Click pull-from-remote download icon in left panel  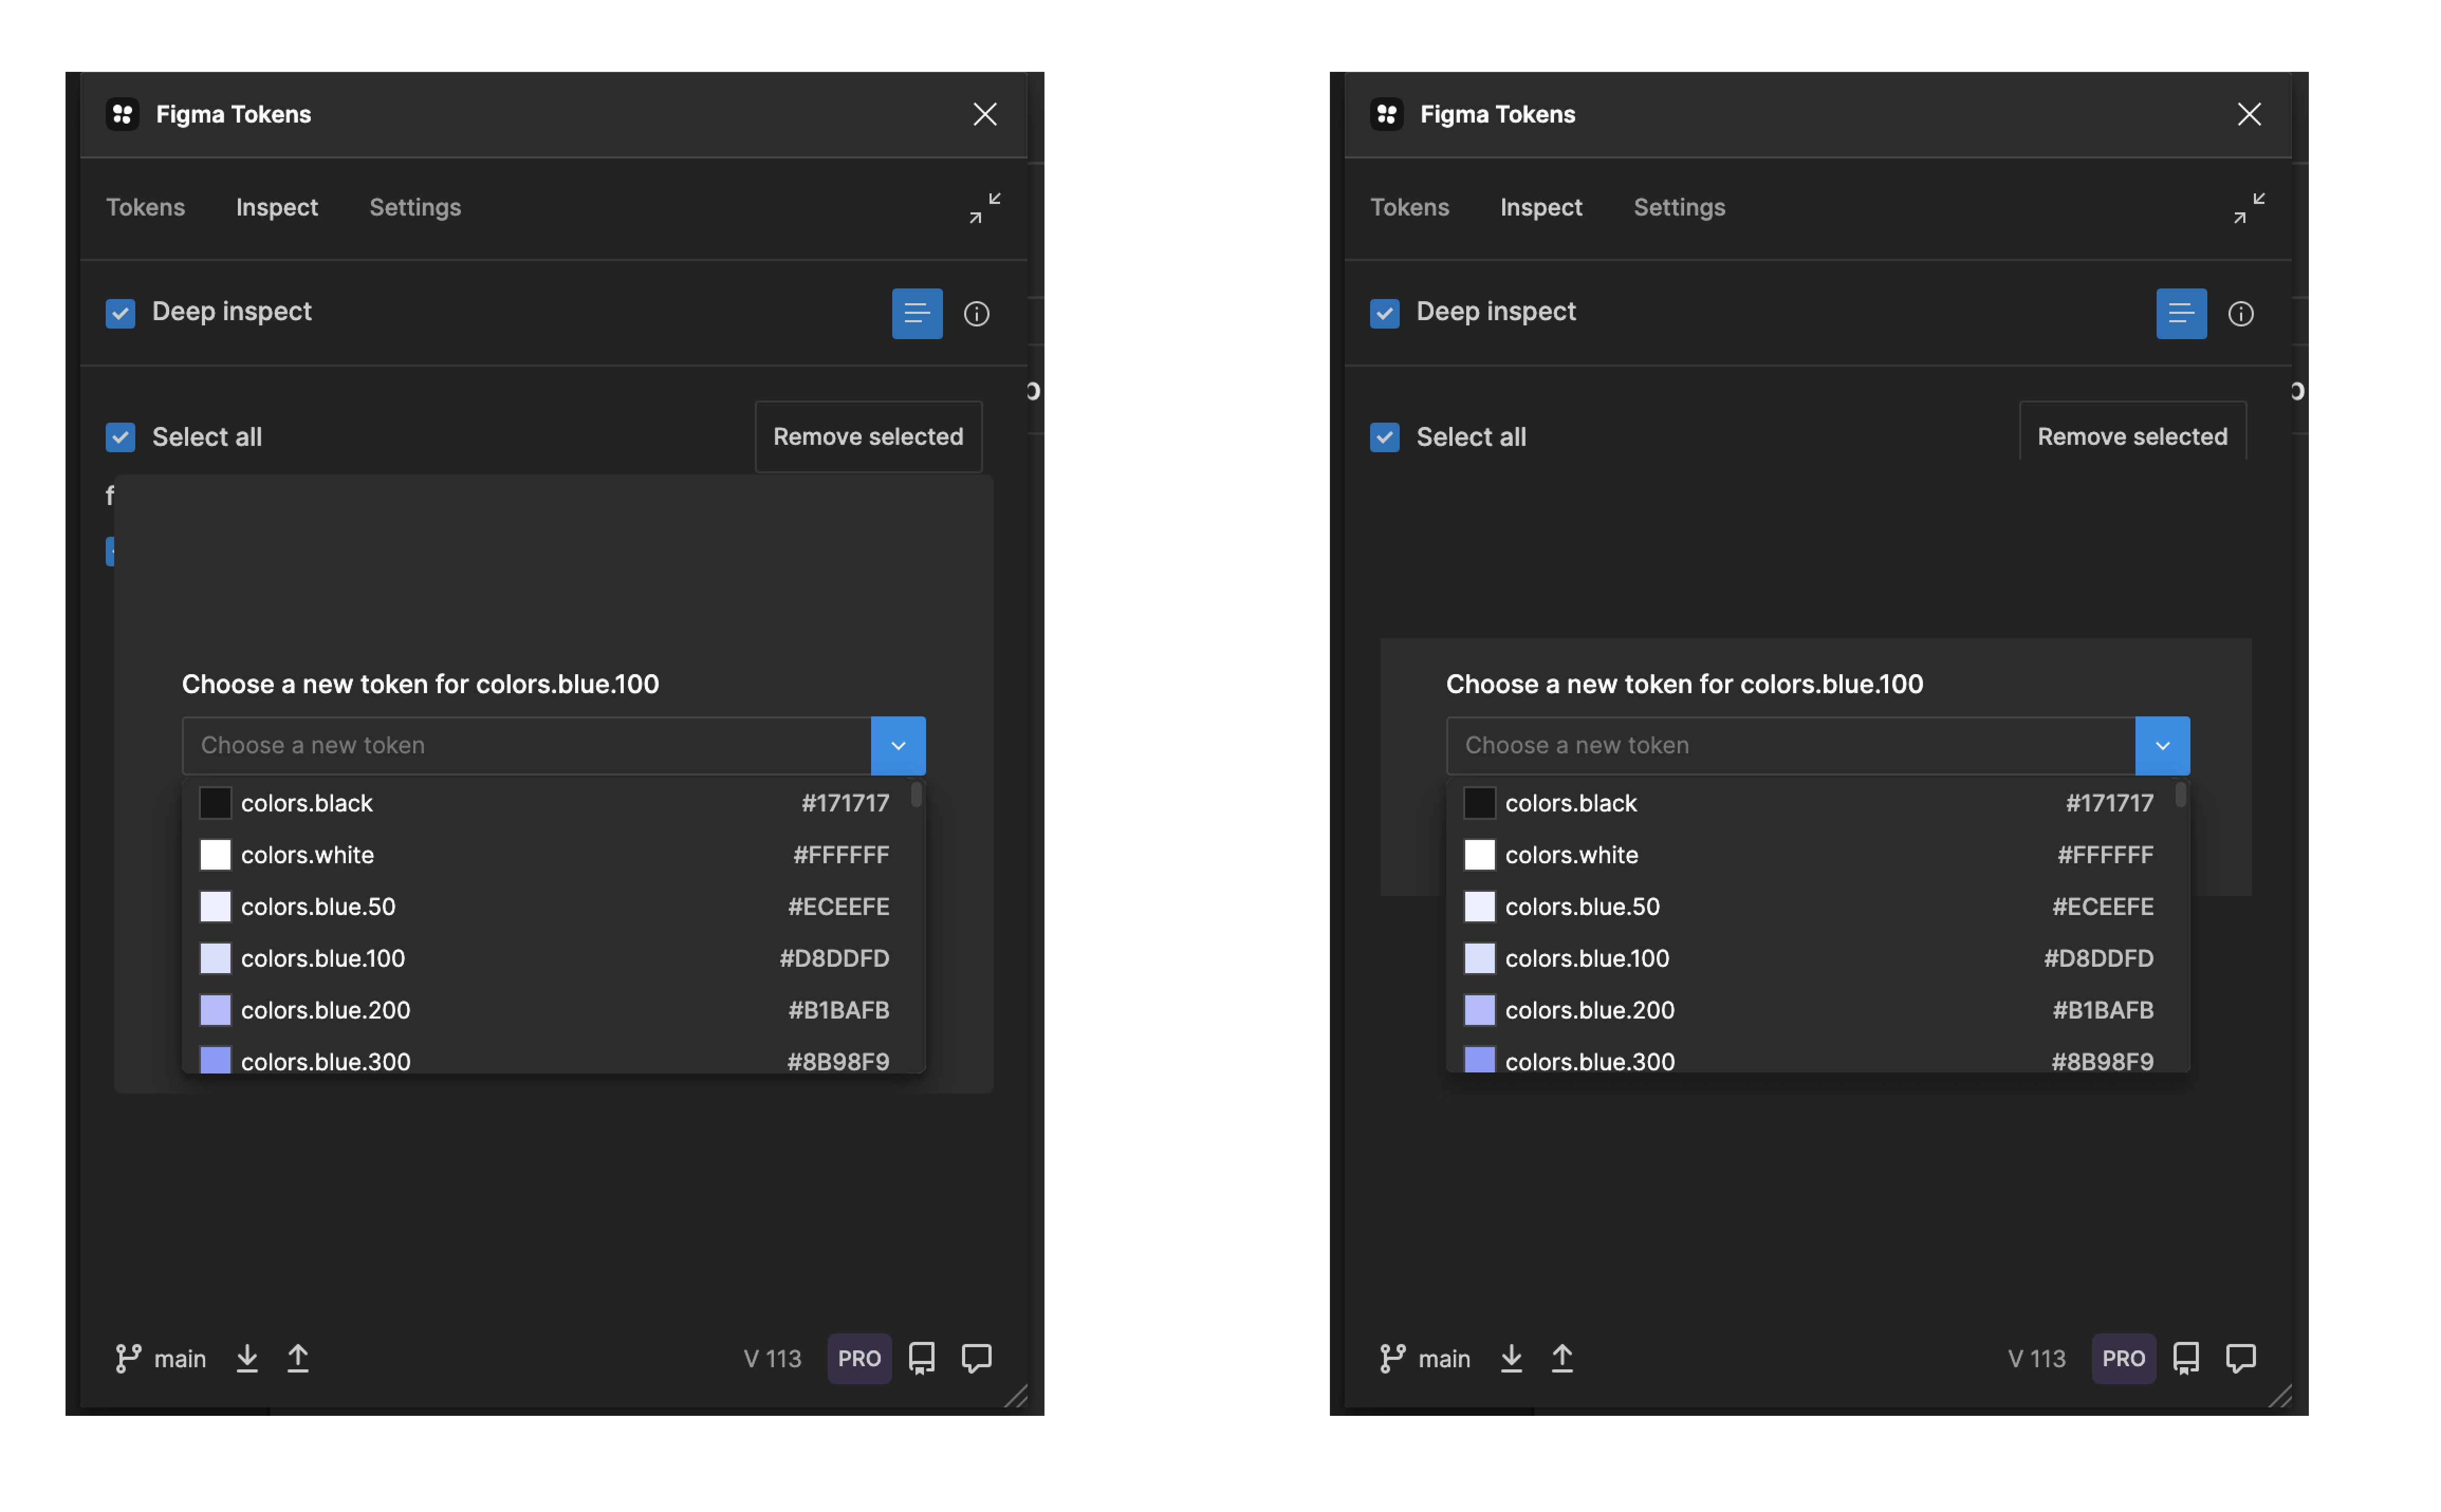[247, 1358]
